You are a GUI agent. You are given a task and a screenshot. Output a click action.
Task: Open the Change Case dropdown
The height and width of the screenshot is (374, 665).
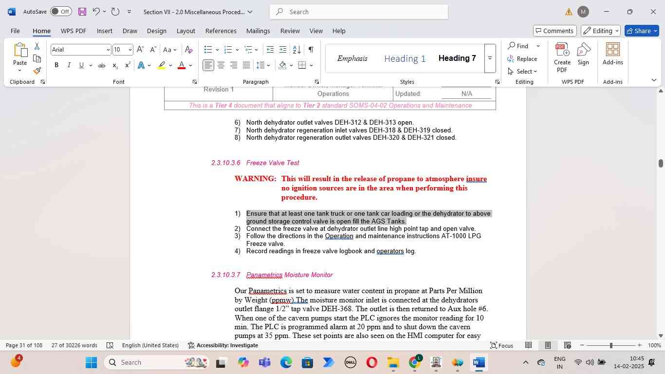coord(170,50)
